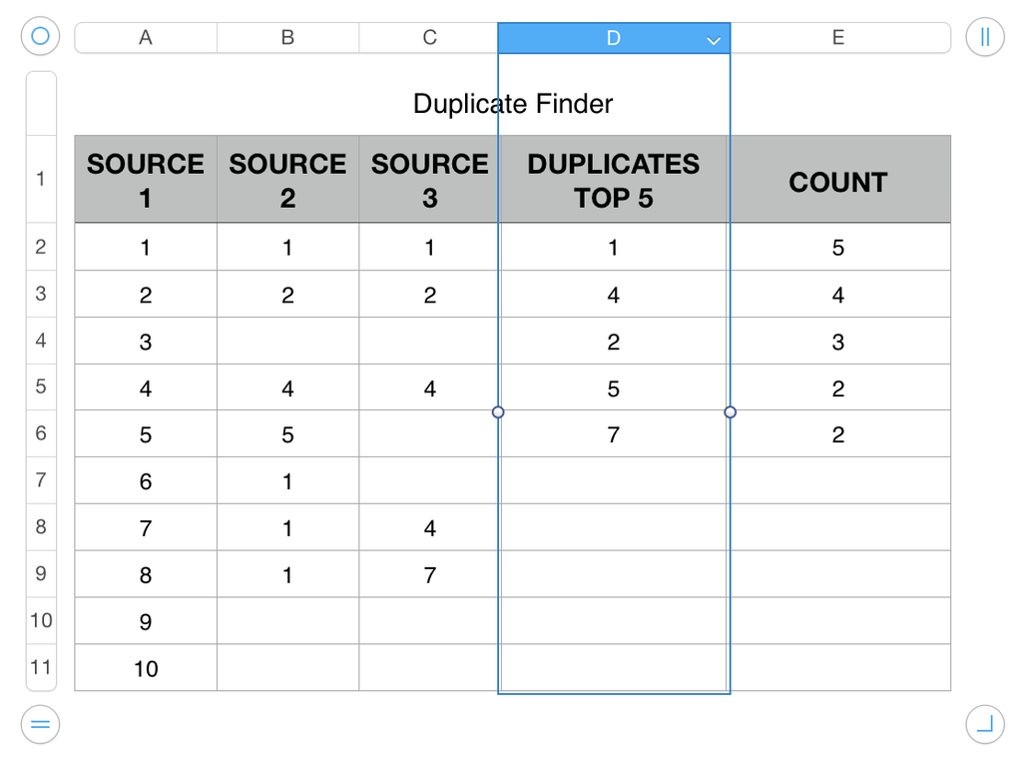Viewport: 1022px width, 762px height.
Task: Click Duplicates cell containing 7
Action: tap(614, 433)
